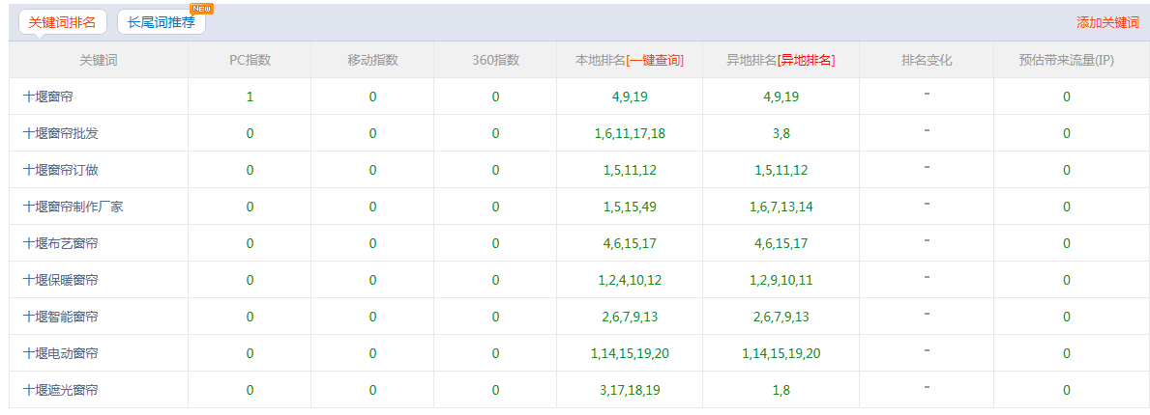Select the keyword 十堰保暖窗帘

[60, 280]
